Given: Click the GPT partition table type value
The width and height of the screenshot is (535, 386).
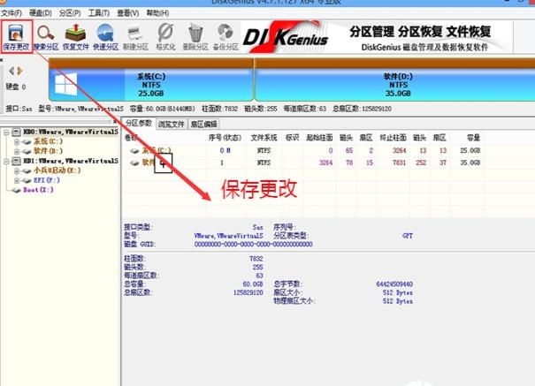Looking at the screenshot, I should coord(408,236).
